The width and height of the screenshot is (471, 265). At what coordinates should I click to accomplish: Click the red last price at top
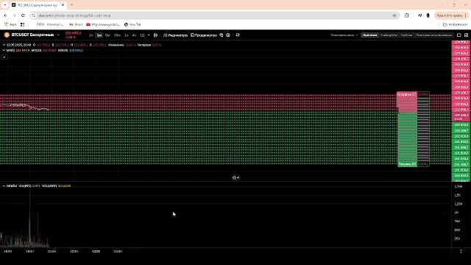point(73,33)
